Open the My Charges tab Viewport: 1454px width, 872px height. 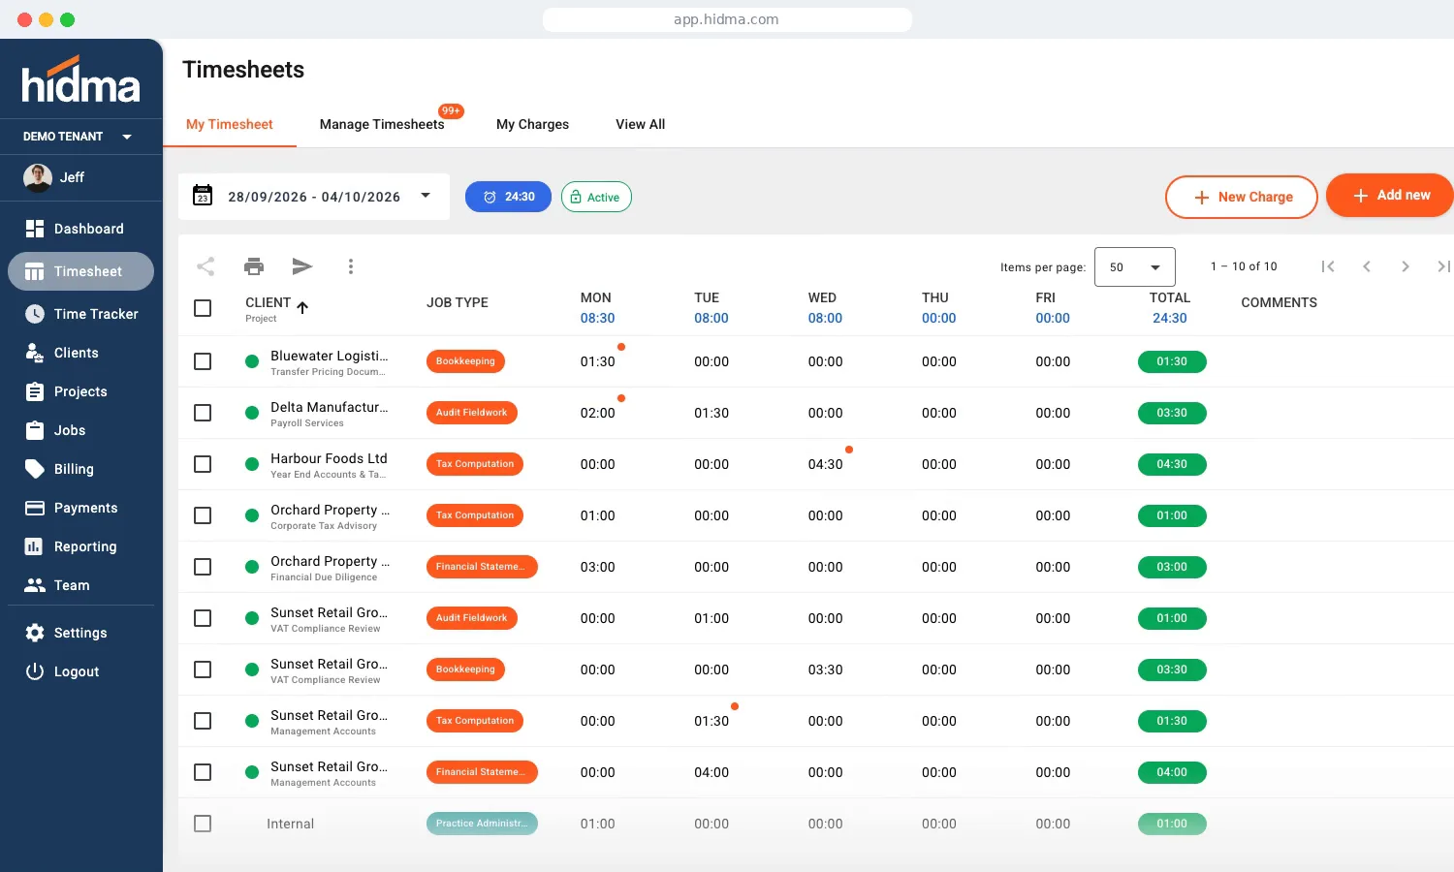[532, 124]
